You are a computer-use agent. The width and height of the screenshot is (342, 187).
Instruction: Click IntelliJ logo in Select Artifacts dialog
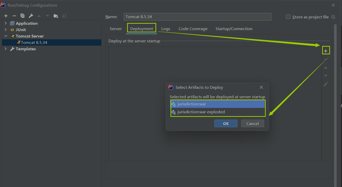171,87
